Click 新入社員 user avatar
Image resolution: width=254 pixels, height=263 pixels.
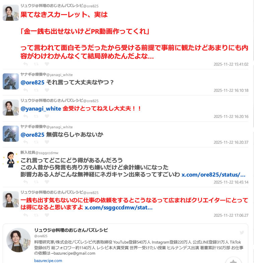11,159
